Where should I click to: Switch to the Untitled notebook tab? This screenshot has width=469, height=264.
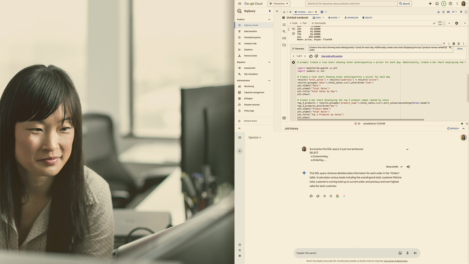[304, 12]
